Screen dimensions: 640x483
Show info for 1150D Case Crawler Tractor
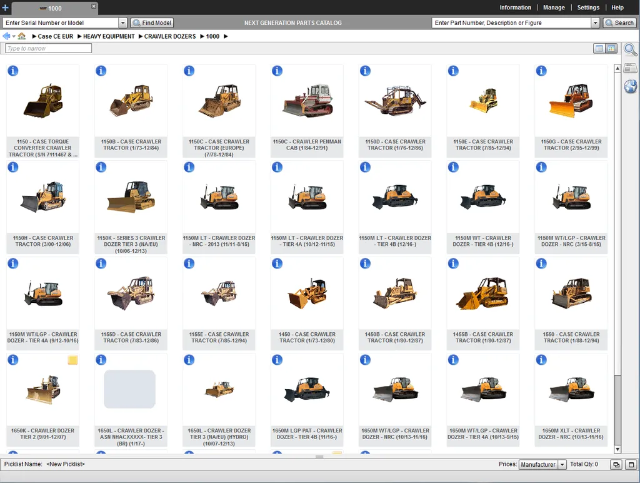pyautogui.click(x=365, y=71)
